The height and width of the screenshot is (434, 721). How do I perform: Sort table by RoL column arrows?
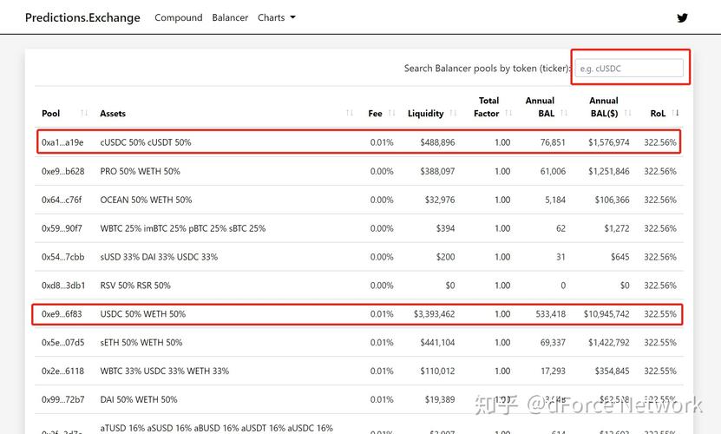[675, 113]
